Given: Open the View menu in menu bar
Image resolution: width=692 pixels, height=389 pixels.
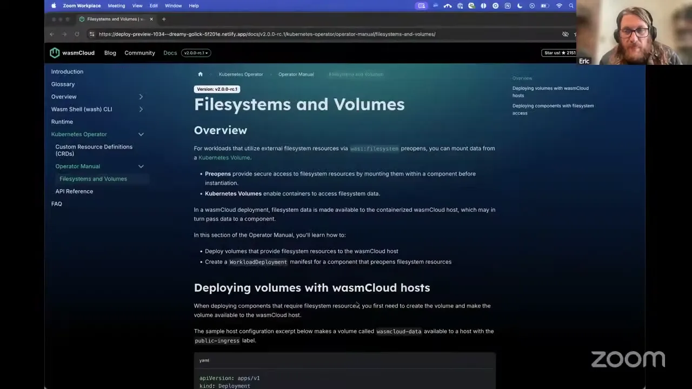Looking at the screenshot, I should [x=137, y=5].
